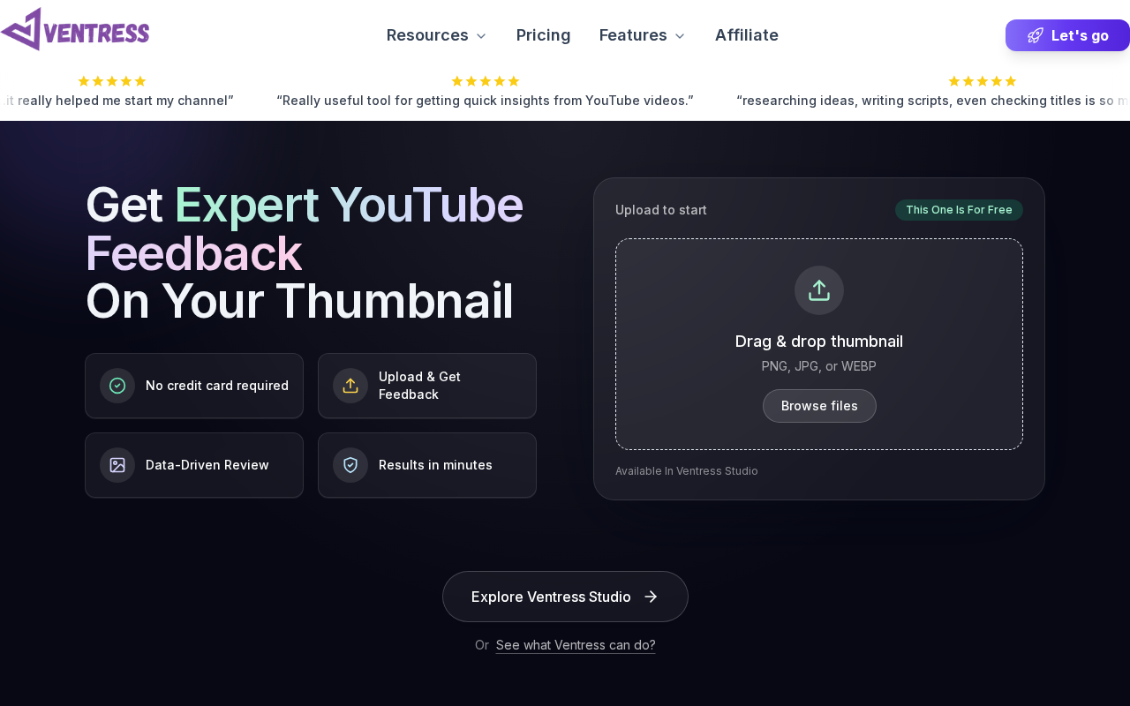
Task: Click the "Drag & drop thumbnail" upload area
Action: [x=819, y=344]
